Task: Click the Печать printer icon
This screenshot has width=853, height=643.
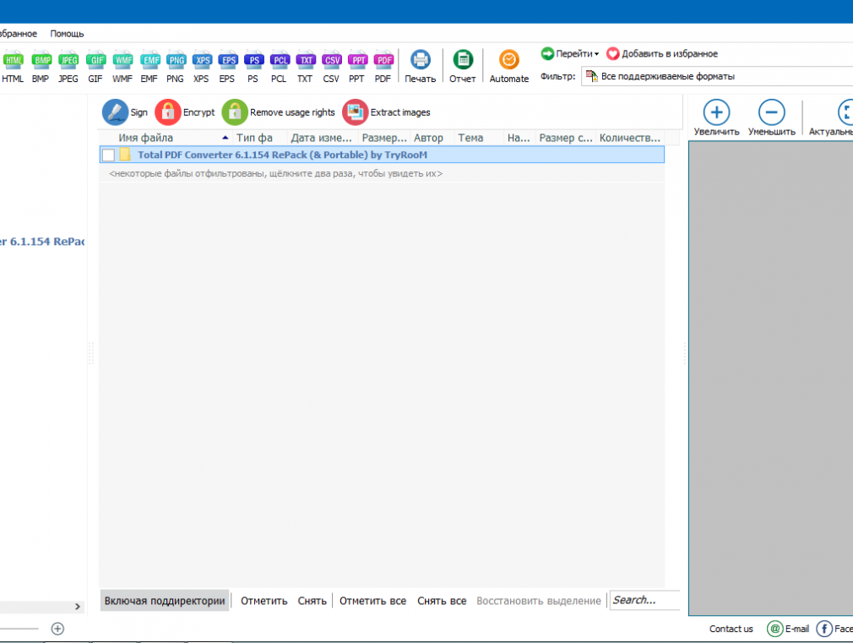Action: point(420,60)
